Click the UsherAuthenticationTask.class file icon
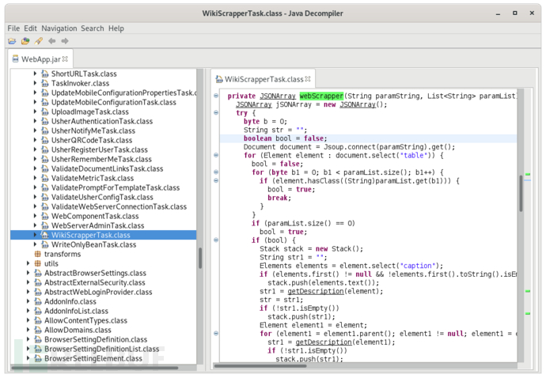The width and height of the screenshot is (546, 378). coord(44,121)
